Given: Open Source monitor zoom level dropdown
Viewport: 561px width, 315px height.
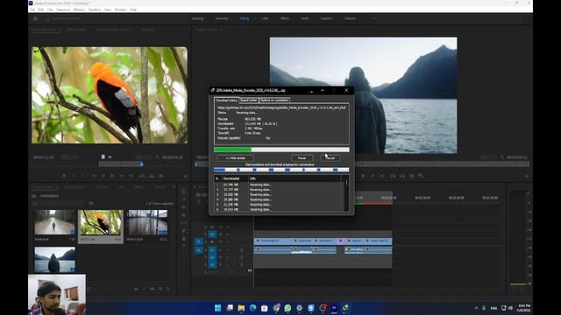Looking at the screenshot, I should click(x=69, y=157).
